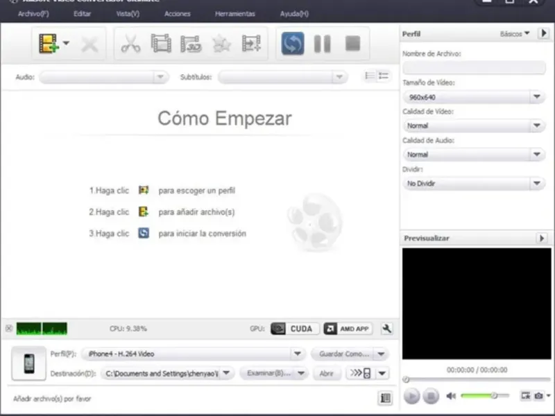The image size is (555, 416).
Task: Mute the preview speaker icon
Action: pyautogui.click(x=450, y=395)
